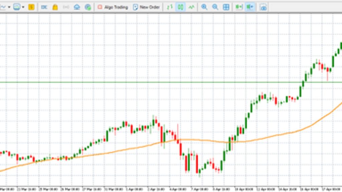Tile chart windows with grid icon
The height and width of the screenshot is (192, 342).
click(x=226, y=7)
